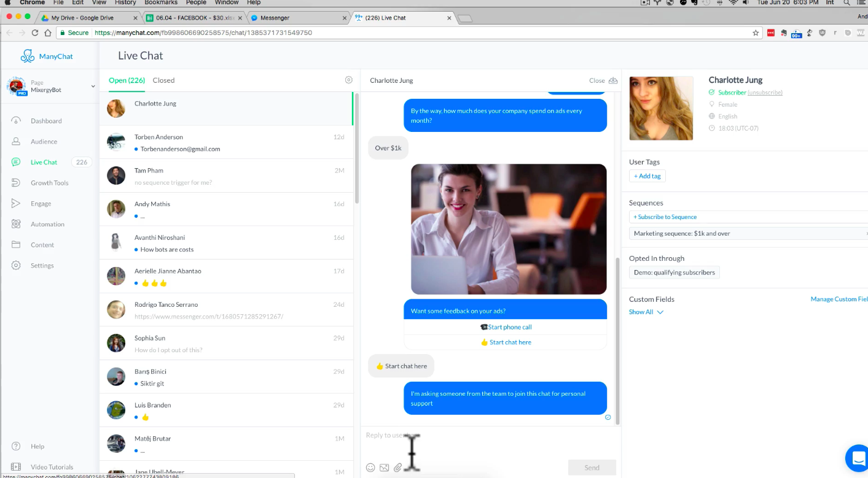
Task: Click the paperclip file attachment icon
Action: pyautogui.click(x=397, y=468)
